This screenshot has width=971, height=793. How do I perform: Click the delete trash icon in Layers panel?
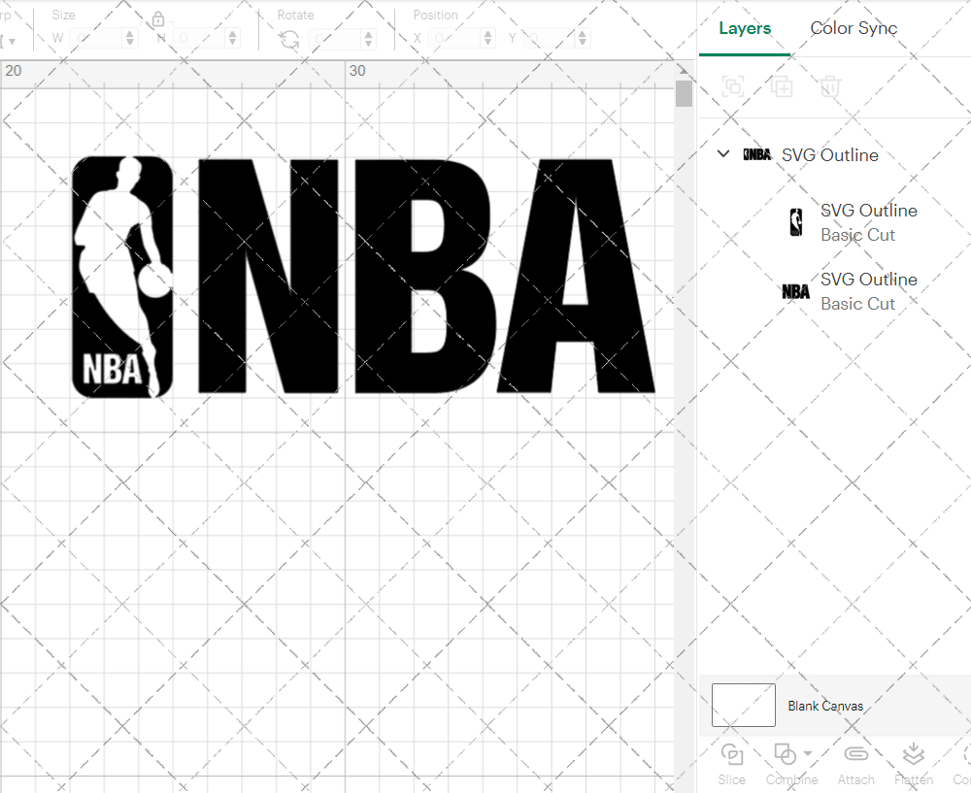coord(830,86)
